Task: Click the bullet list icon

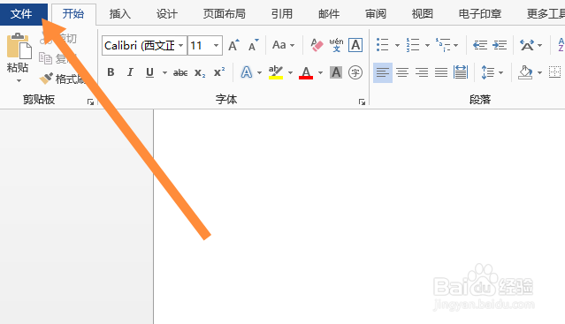Action: pyautogui.click(x=382, y=45)
